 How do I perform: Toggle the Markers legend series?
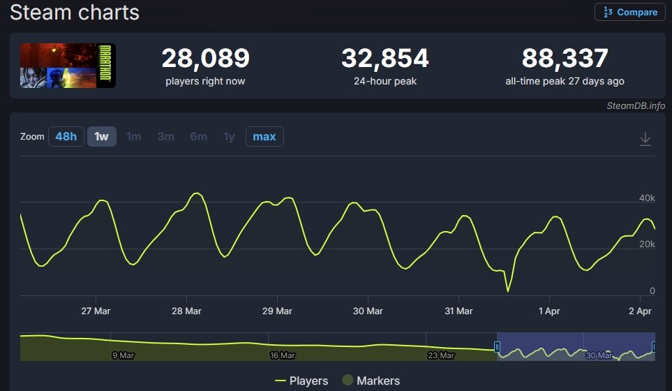(x=371, y=381)
